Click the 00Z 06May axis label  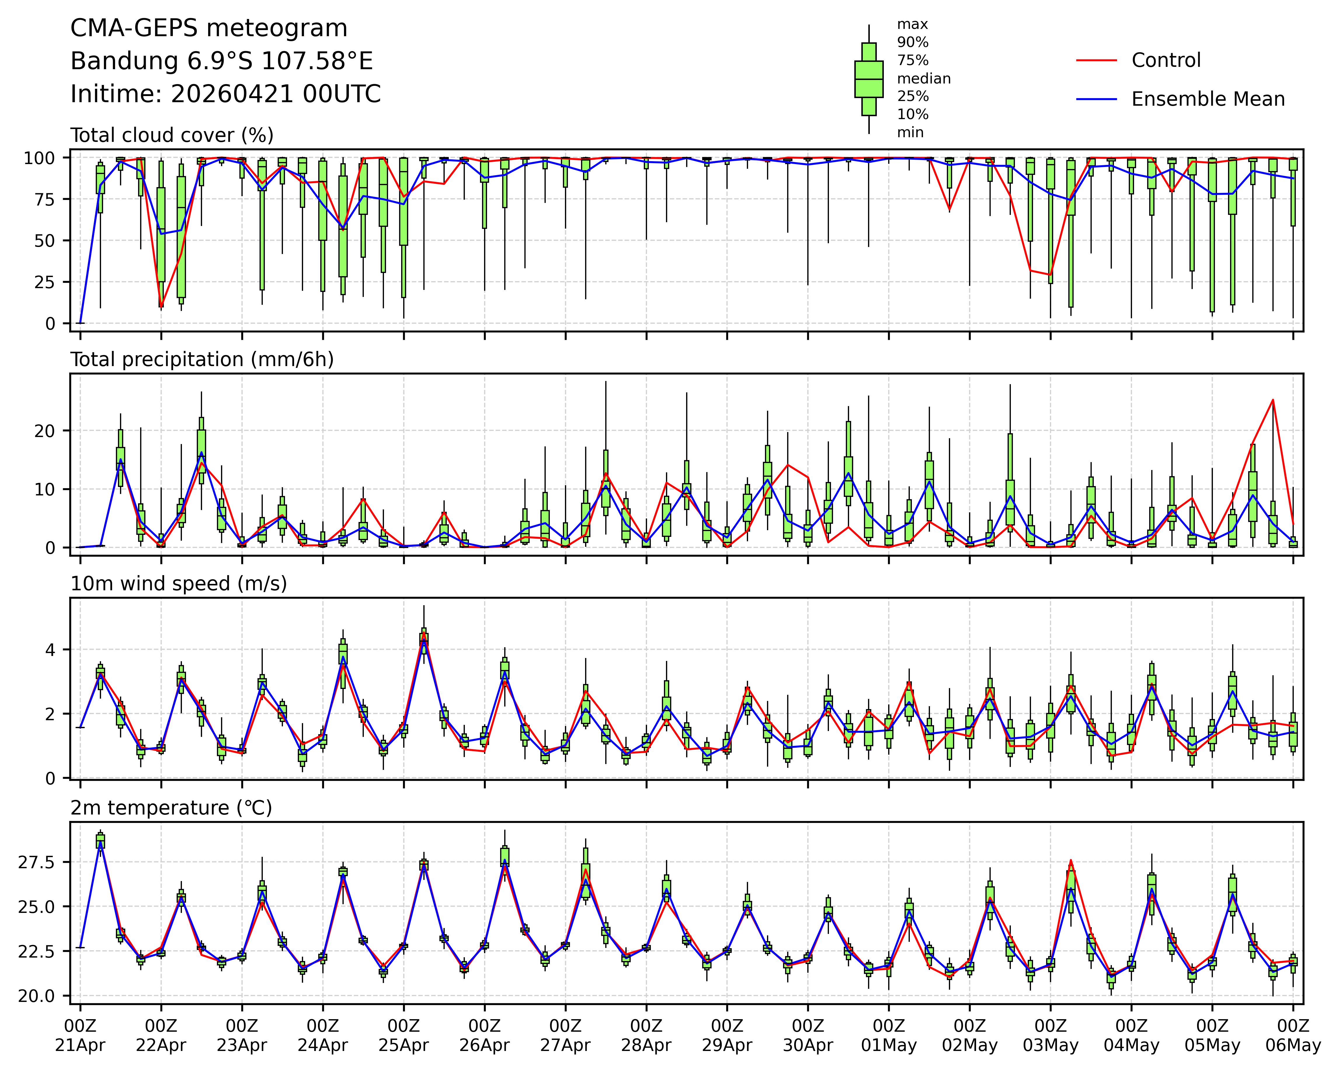[x=1293, y=1035]
